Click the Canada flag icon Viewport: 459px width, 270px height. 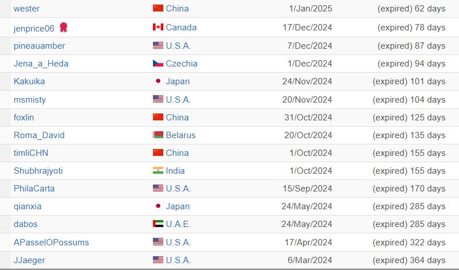coord(158,28)
